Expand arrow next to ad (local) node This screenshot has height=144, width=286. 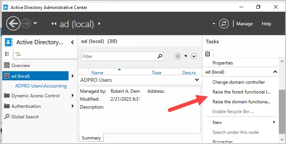point(73,76)
